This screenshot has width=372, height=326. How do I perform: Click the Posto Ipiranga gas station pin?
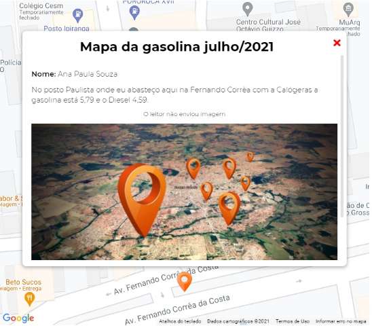point(77,16)
